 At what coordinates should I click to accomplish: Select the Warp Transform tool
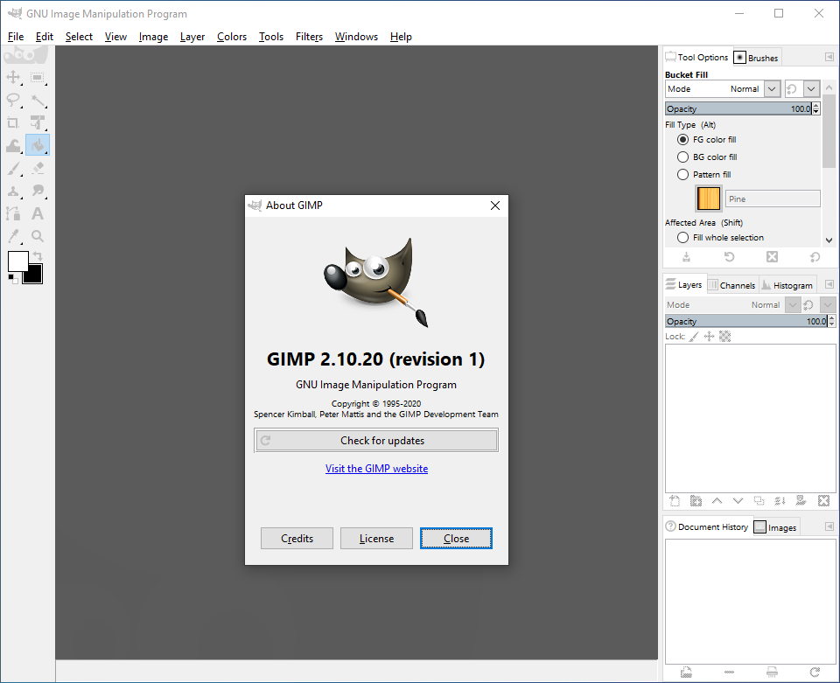point(13,145)
